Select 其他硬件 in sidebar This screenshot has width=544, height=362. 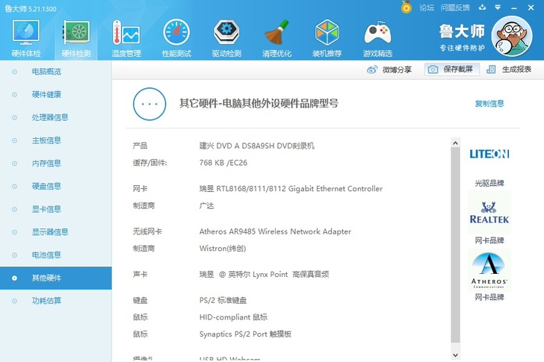[x=56, y=278]
